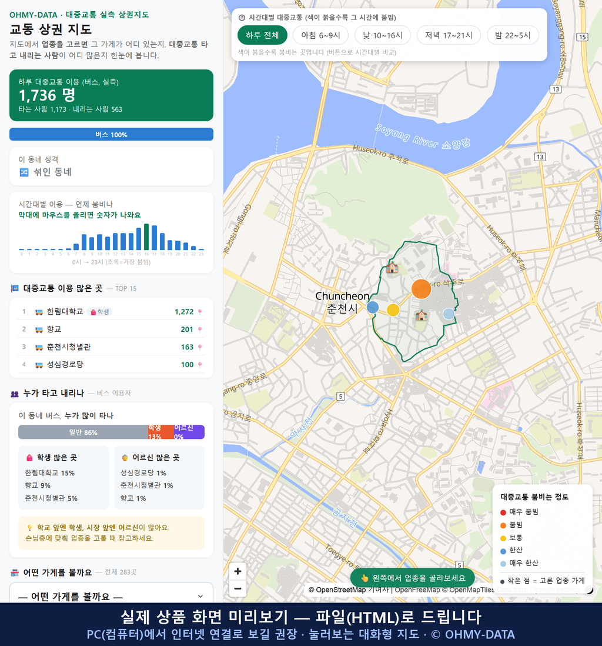This screenshot has width=602, height=646.
Task: Click the blue bus stop circle on map
Action: coord(373,307)
